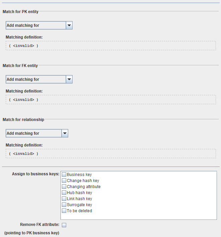221x237 pixels.
Task: Check the Business key checkbox
Action: click(x=64, y=175)
